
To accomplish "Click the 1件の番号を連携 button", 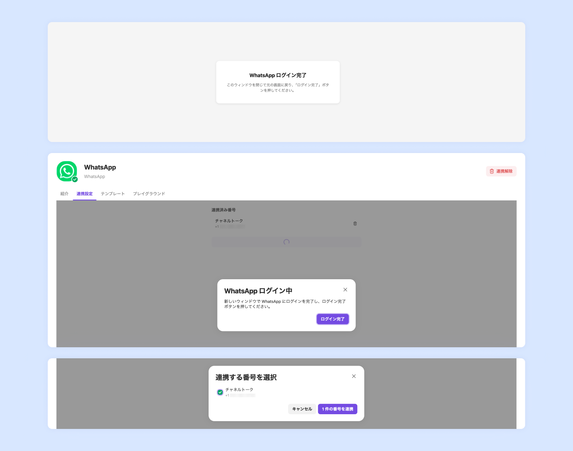I will point(338,409).
